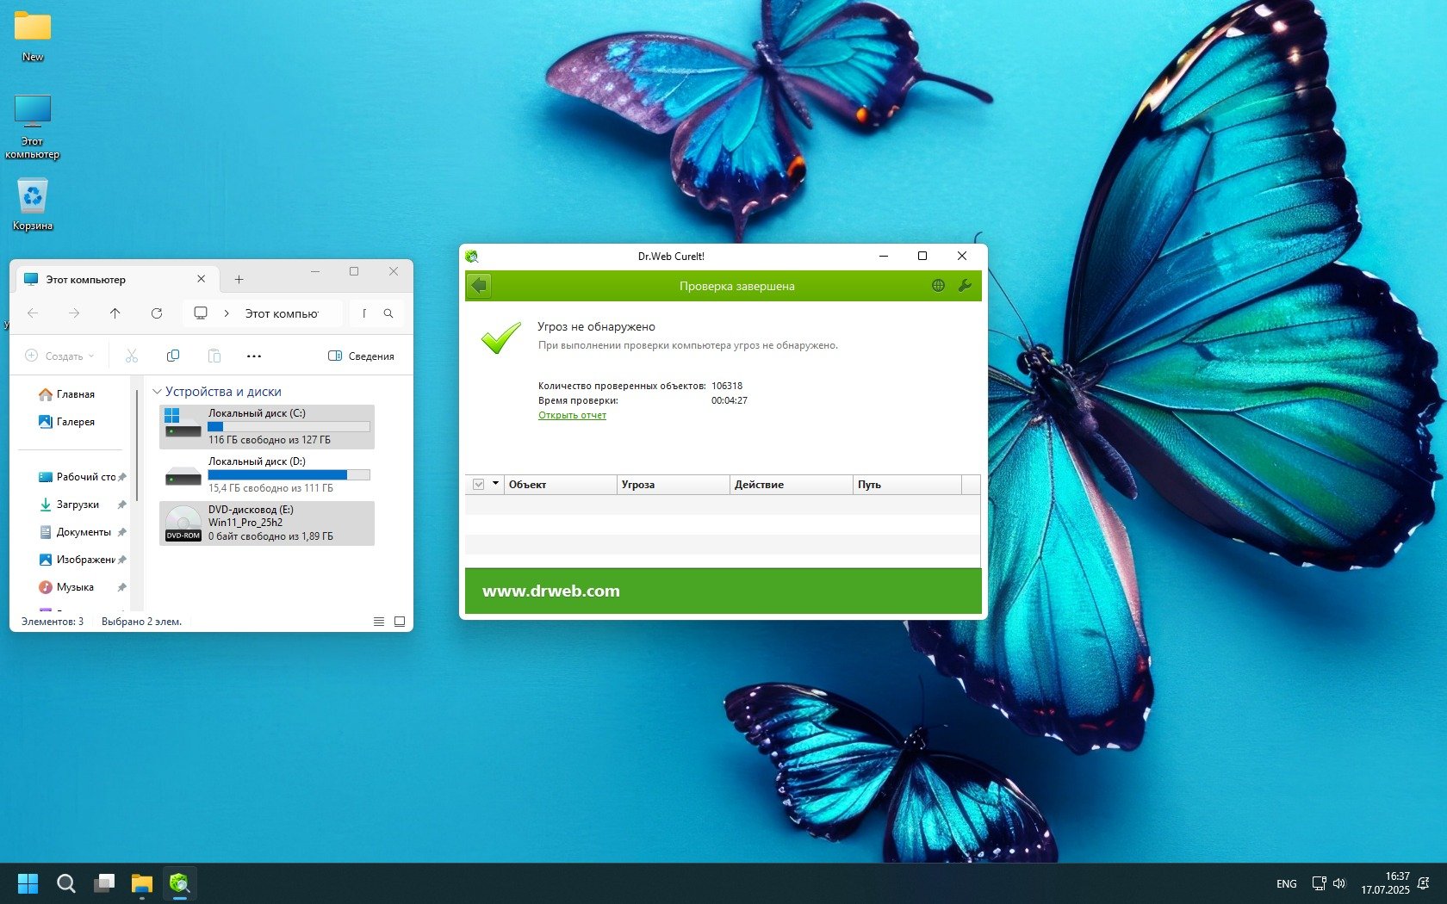Viewport: 1447px width, 904px height.
Task: Toggle the Сведения details pane button
Action: 362,356
